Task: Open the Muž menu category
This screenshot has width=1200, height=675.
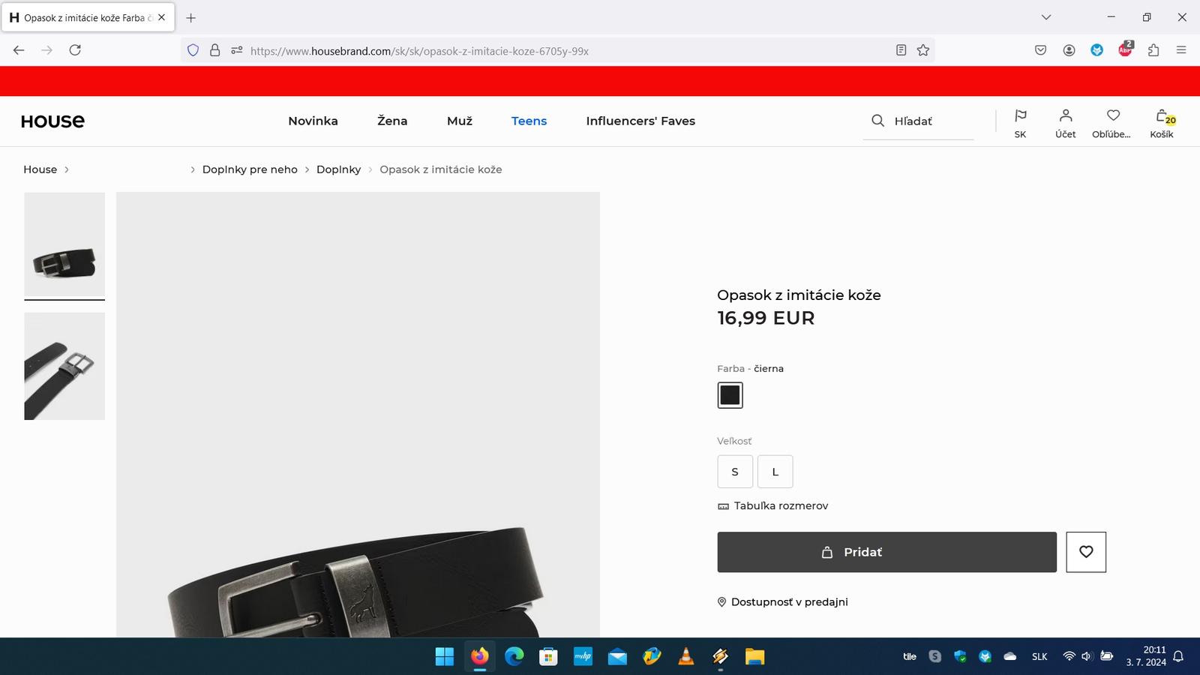Action: click(459, 121)
